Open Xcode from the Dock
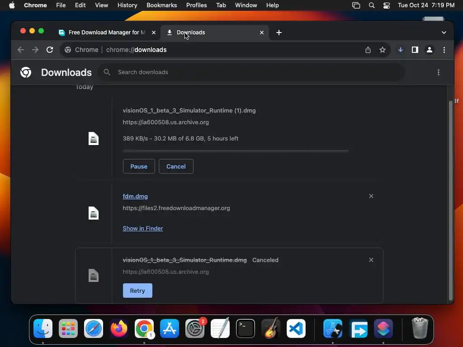463x347 pixels. click(x=333, y=328)
